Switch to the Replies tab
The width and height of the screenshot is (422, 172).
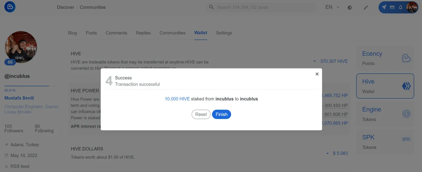click(x=143, y=33)
